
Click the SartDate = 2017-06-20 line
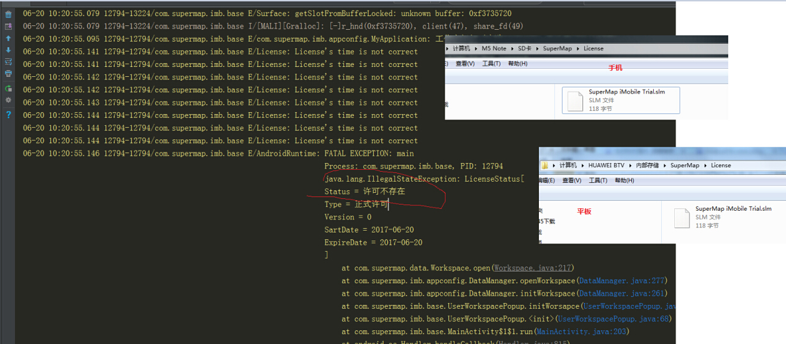coord(369,230)
